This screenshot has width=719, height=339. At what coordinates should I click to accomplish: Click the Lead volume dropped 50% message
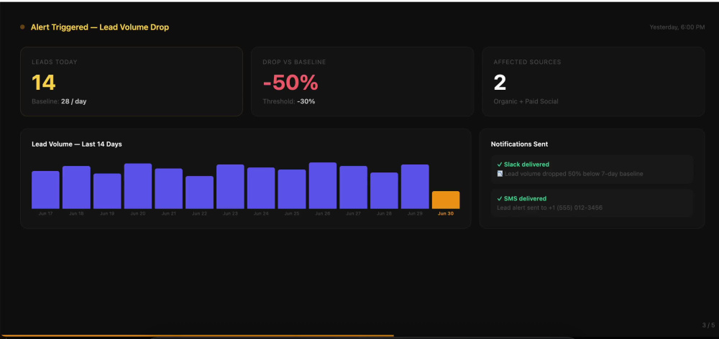tap(574, 174)
